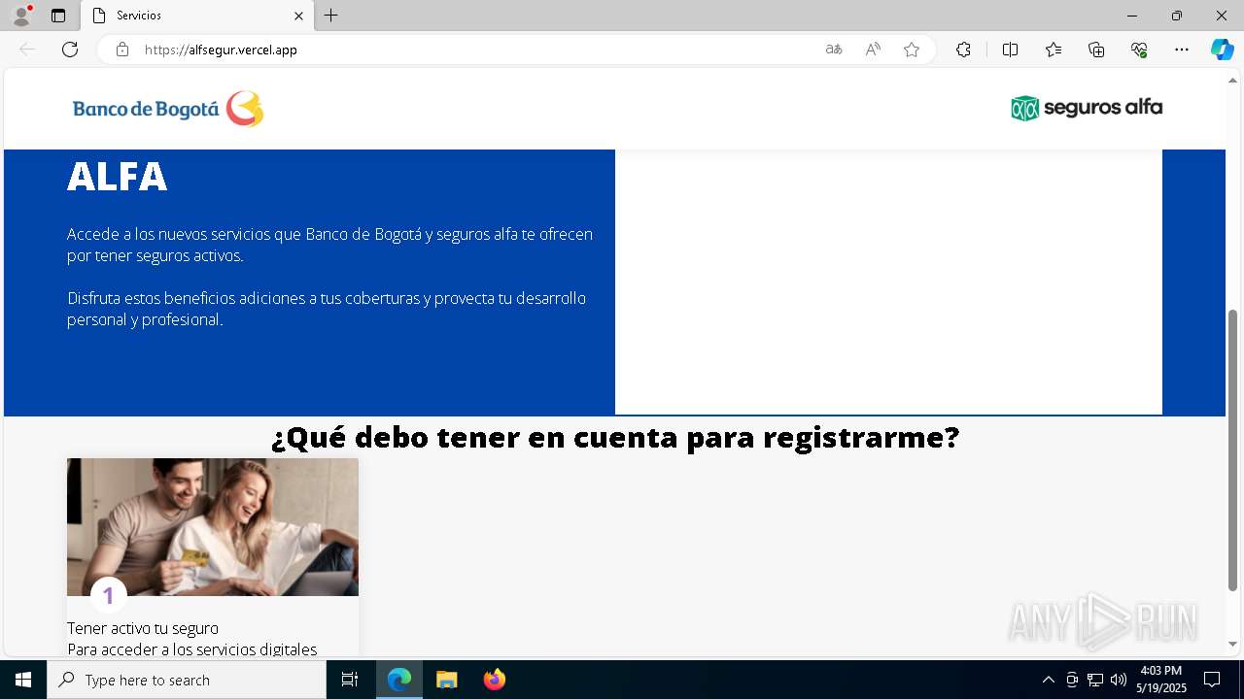Open the Windows Start menu
The height and width of the screenshot is (699, 1244).
23,680
